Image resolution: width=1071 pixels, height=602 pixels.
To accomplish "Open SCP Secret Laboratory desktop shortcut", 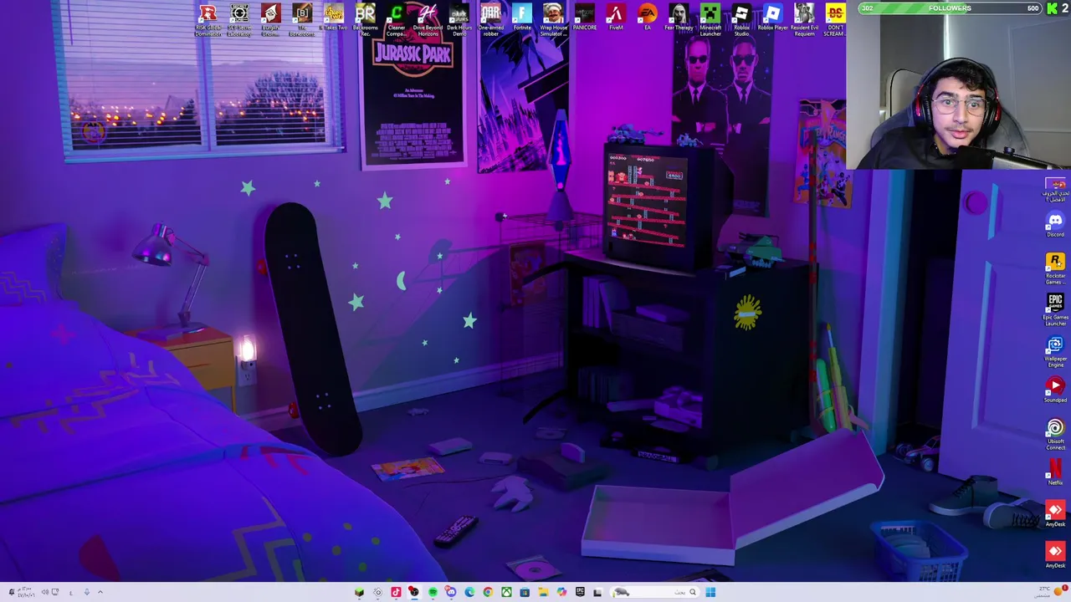I will pos(239,20).
